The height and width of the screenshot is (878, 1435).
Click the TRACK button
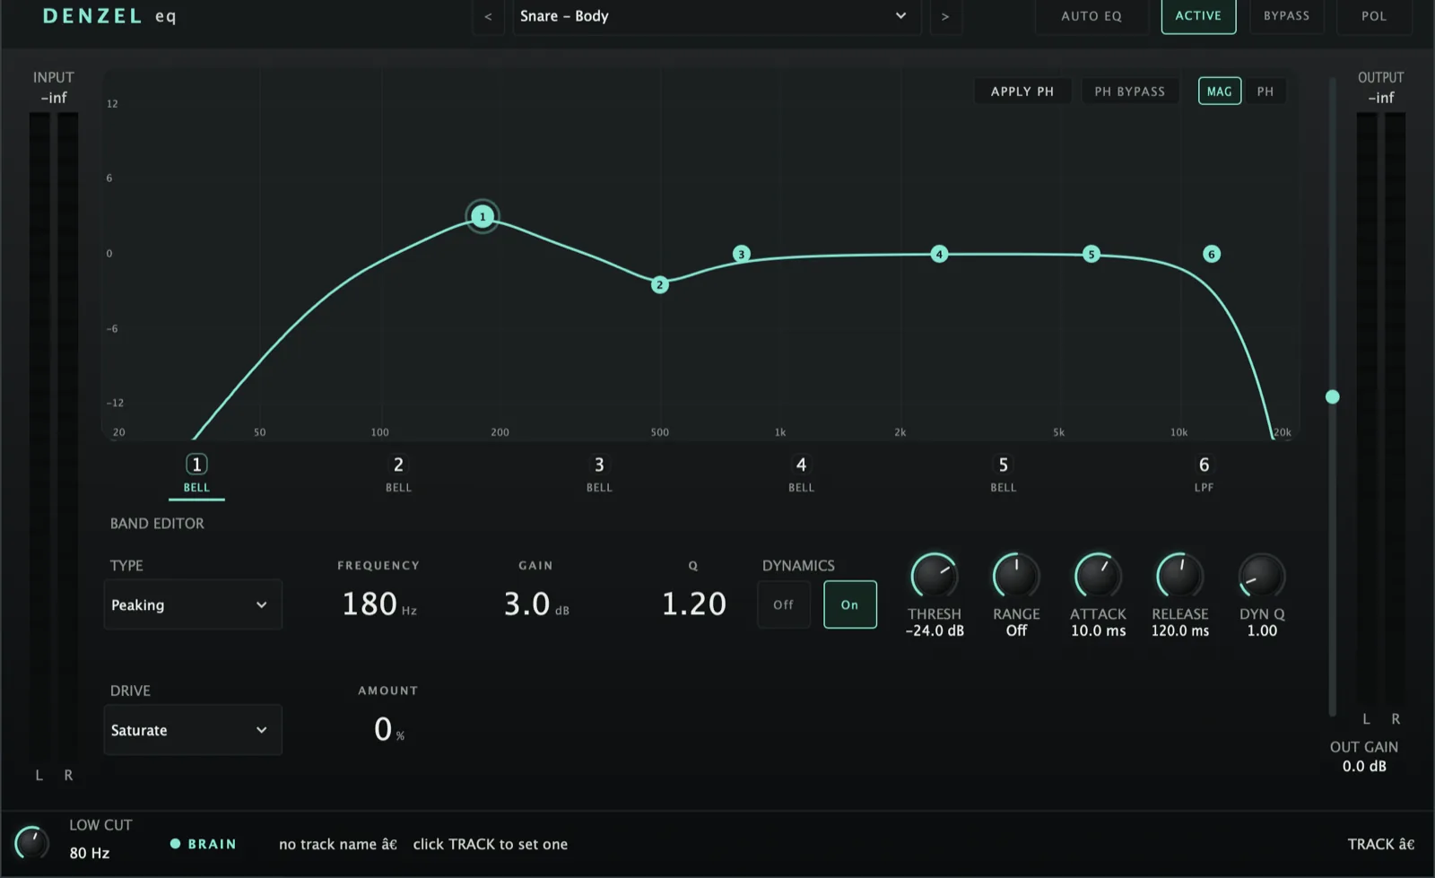(x=1380, y=844)
